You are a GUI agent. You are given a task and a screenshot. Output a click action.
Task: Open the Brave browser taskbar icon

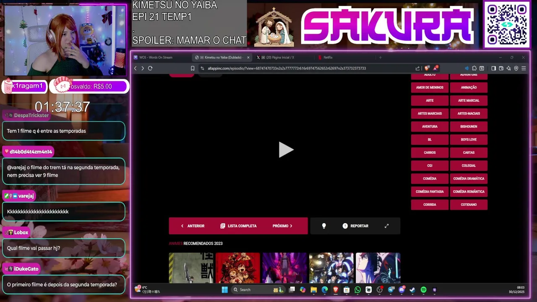click(336, 290)
